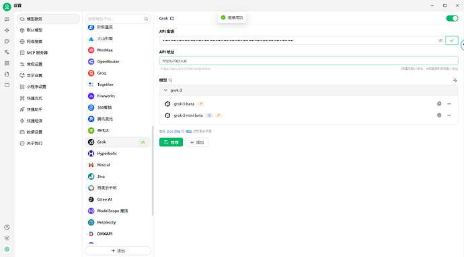Switch theme with the sun icon
The width and height of the screenshot is (464, 257).
point(7,238)
